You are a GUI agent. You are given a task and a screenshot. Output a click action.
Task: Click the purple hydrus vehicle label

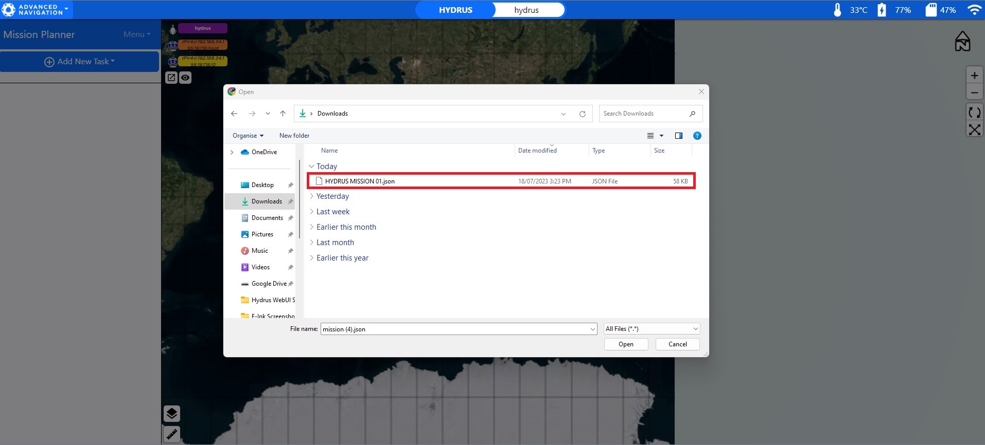(203, 28)
